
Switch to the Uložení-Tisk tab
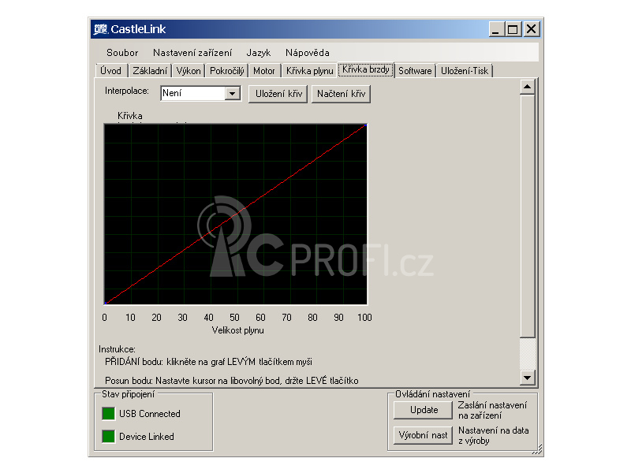pyautogui.click(x=465, y=71)
